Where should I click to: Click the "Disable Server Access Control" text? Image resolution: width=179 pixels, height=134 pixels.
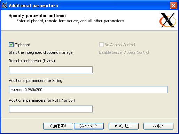pyautogui.click(x=124, y=52)
